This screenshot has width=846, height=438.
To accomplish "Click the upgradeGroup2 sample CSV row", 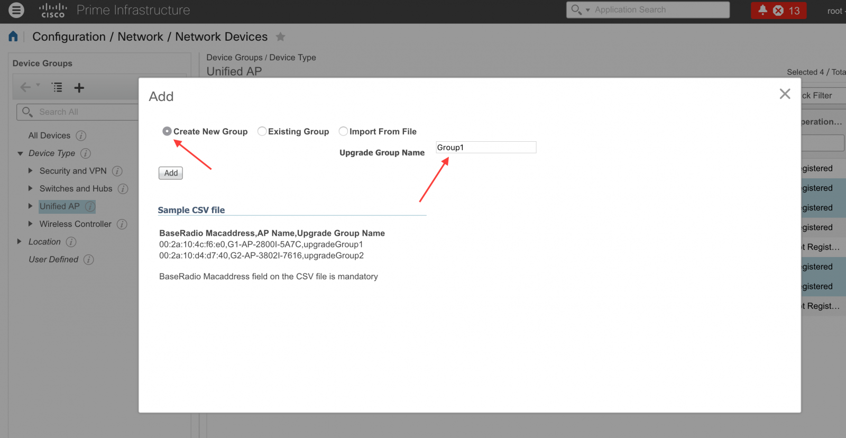I will click(x=262, y=255).
